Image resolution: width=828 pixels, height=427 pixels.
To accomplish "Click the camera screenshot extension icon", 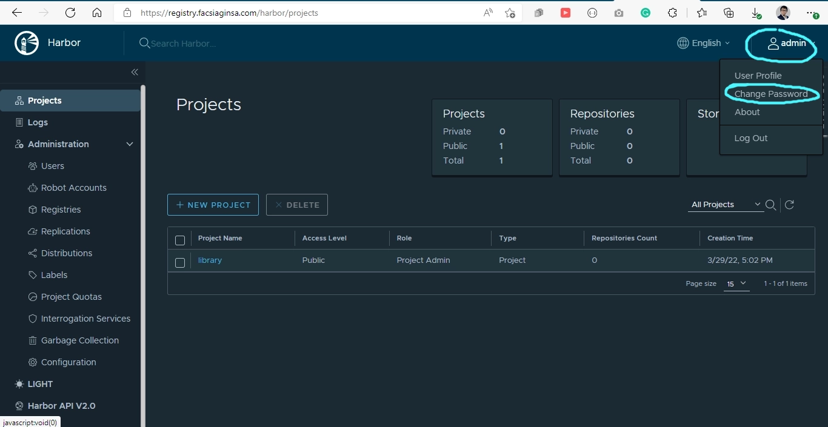I will pyautogui.click(x=619, y=13).
